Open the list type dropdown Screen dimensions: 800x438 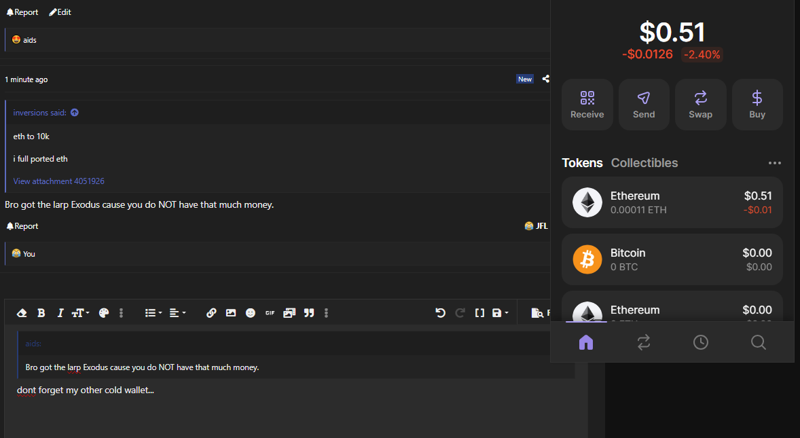(153, 312)
